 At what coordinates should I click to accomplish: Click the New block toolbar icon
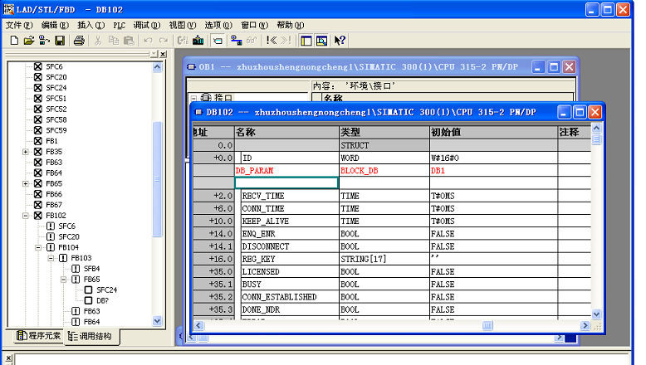[14, 41]
